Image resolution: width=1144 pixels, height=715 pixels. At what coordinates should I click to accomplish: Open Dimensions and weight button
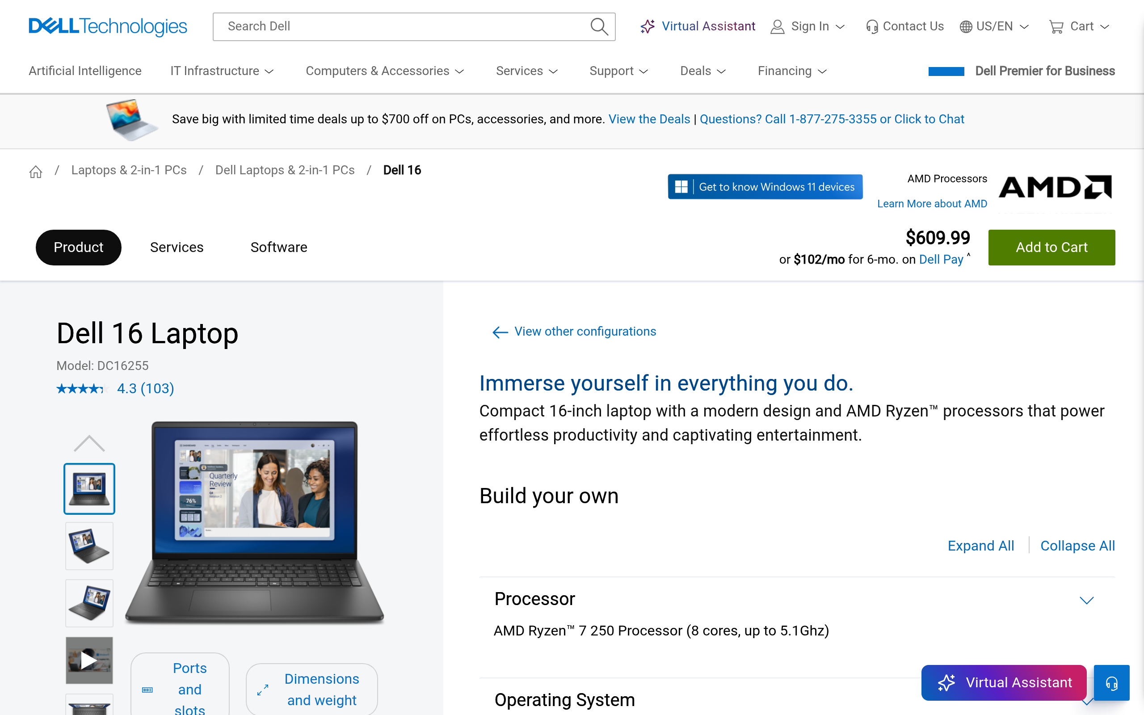pyautogui.click(x=311, y=690)
